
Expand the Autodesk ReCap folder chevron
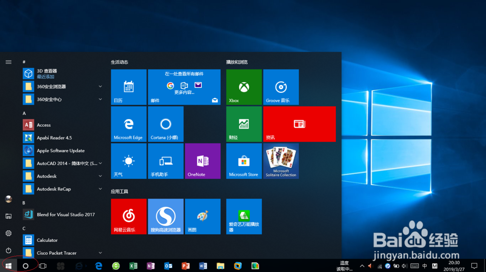pyautogui.click(x=100, y=188)
